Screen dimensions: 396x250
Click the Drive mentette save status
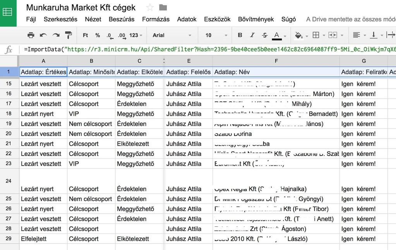click(x=351, y=19)
